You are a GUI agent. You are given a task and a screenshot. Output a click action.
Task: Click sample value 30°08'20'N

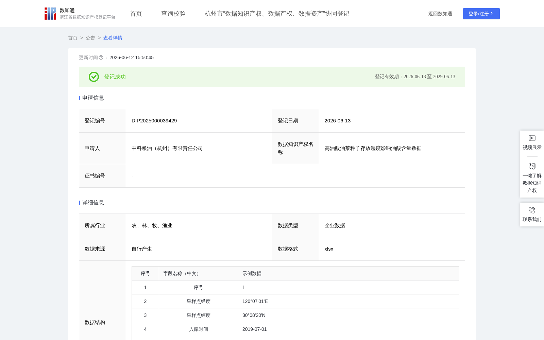(254, 315)
